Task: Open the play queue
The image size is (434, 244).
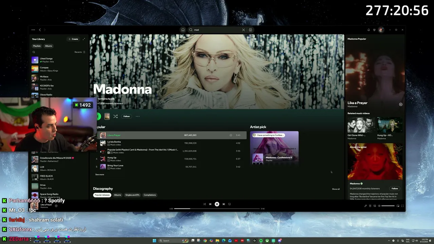Action: [x=370, y=206]
